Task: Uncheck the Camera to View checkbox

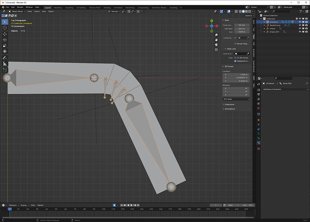Action: [x=235, y=61]
